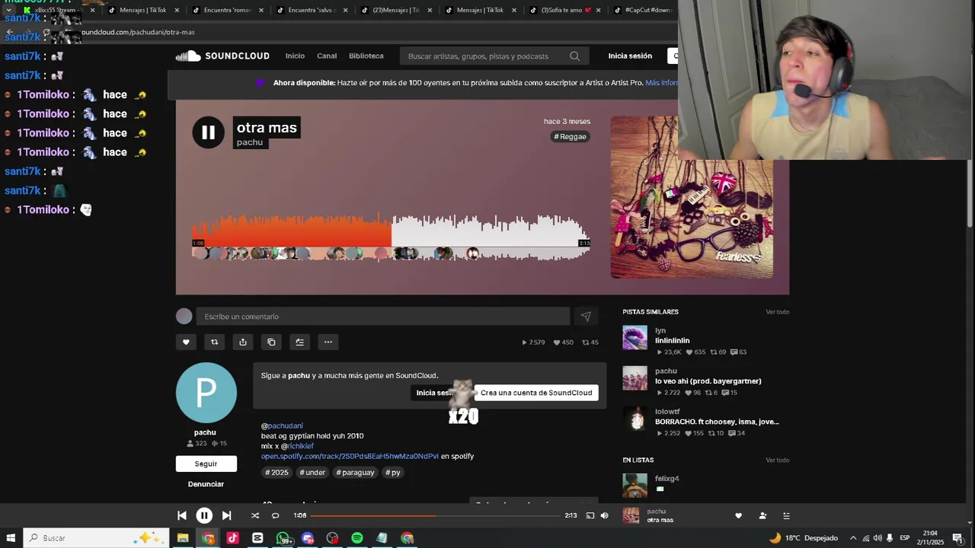Open the pachu profile avatar

coord(206,393)
